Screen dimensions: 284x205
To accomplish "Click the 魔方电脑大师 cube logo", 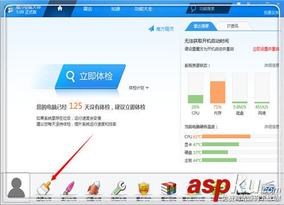I will point(10,10).
